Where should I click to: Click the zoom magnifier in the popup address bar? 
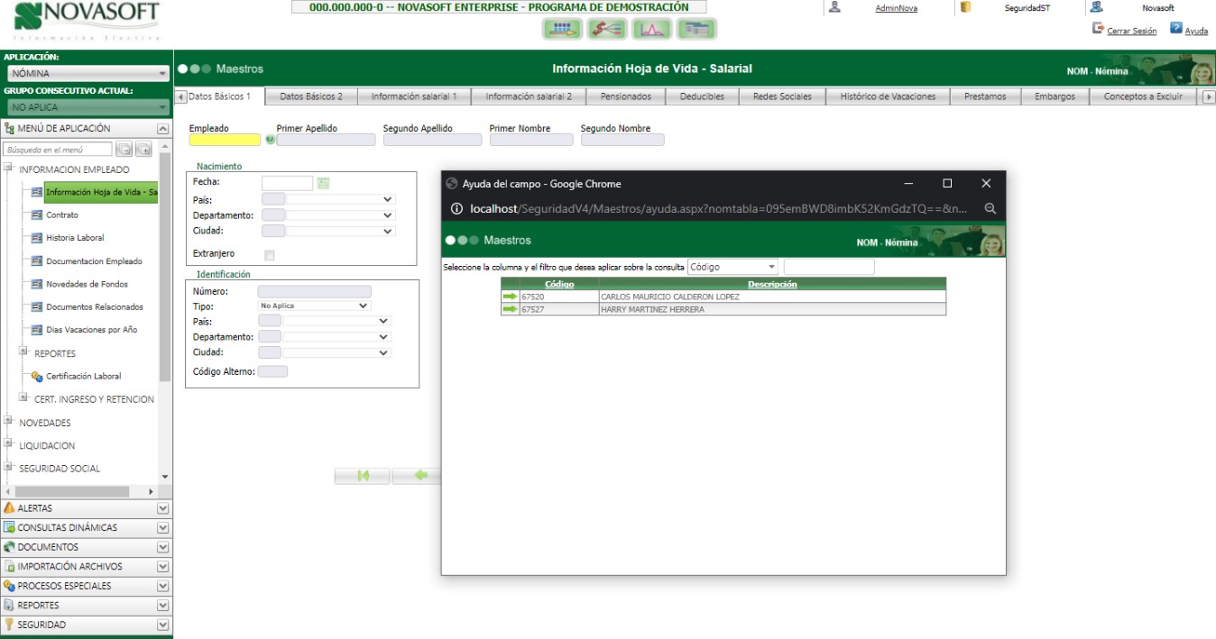[x=990, y=208]
